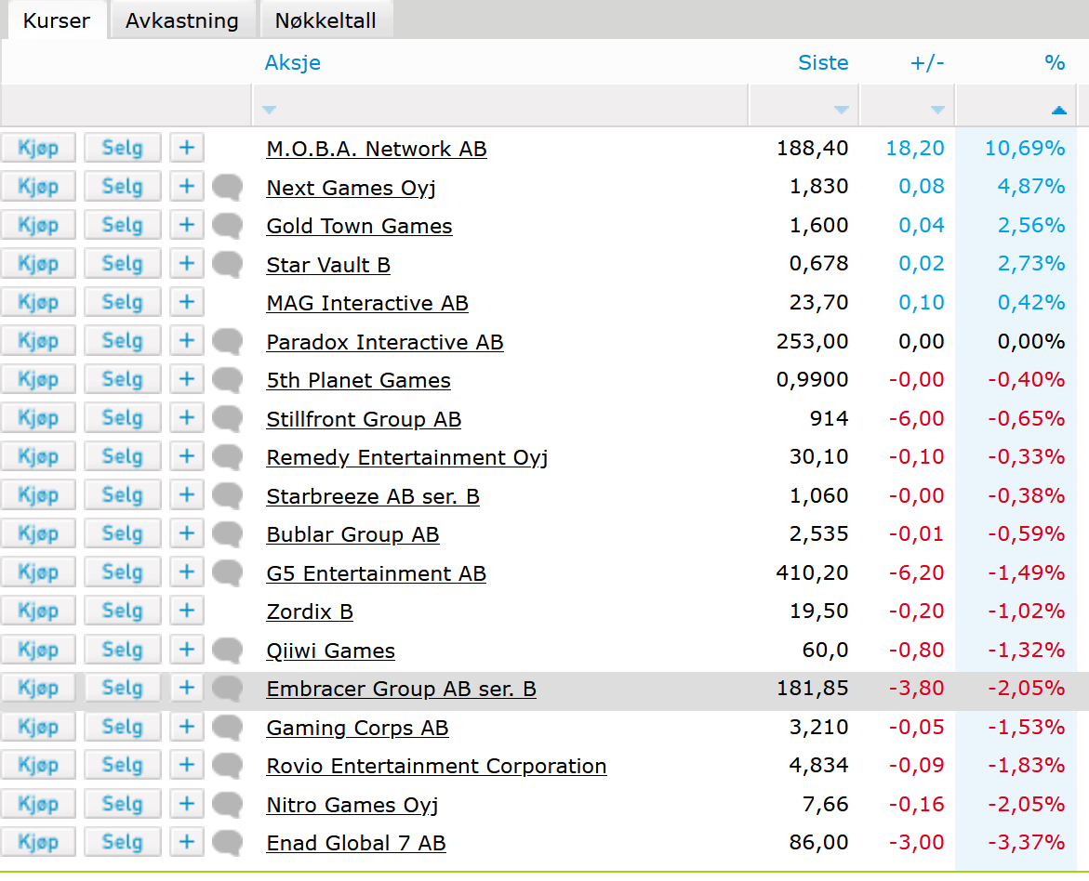The image size is (1089, 881).
Task: Click Selg for Enad Global 7 AB
Action: [x=122, y=841]
